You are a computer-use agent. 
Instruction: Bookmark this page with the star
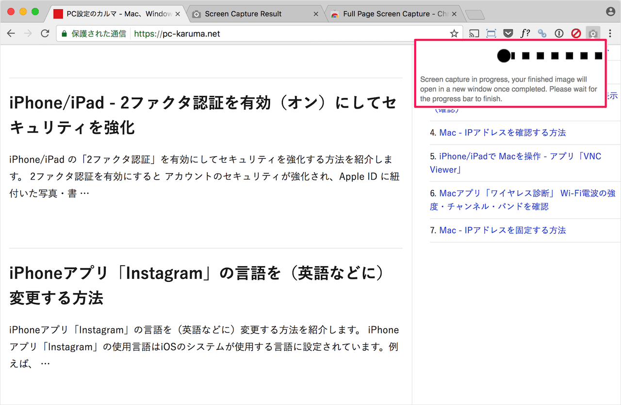[454, 33]
